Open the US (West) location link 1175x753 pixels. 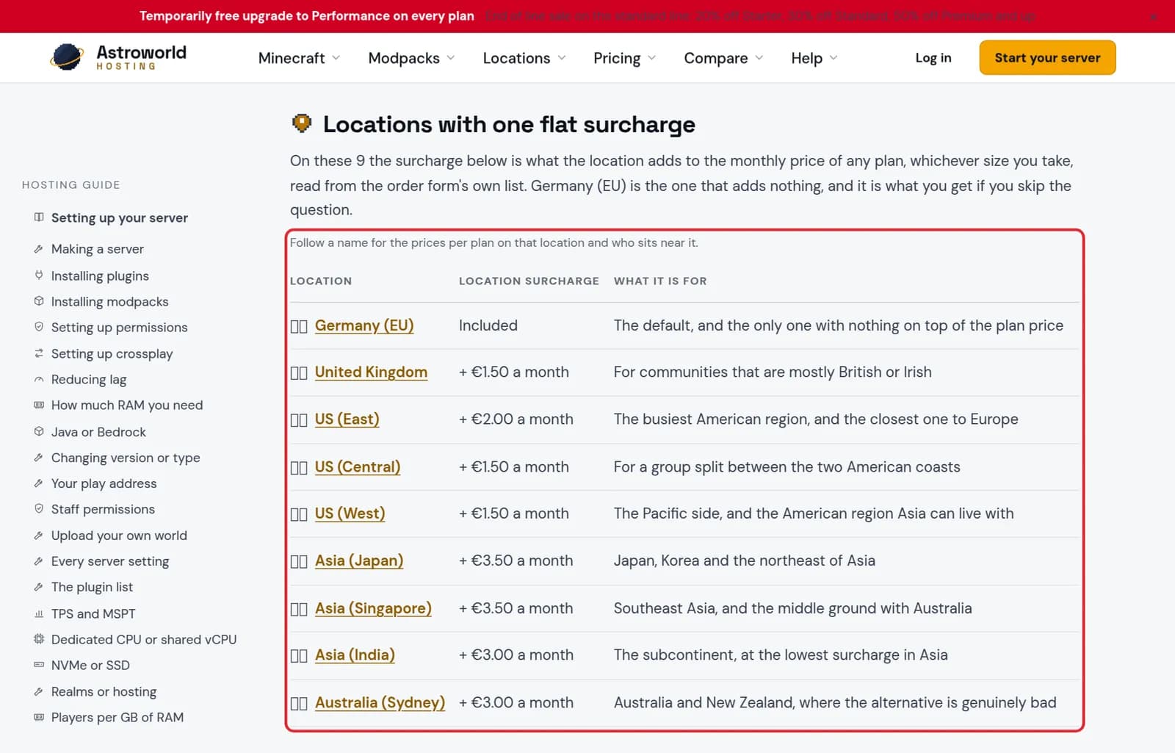[x=350, y=514]
